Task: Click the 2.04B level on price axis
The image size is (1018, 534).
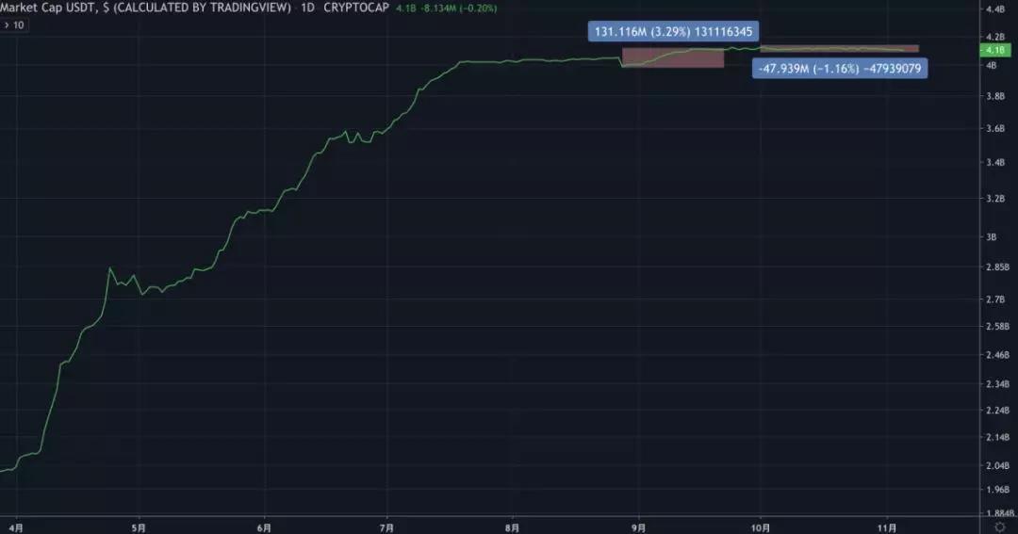Action: point(996,466)
